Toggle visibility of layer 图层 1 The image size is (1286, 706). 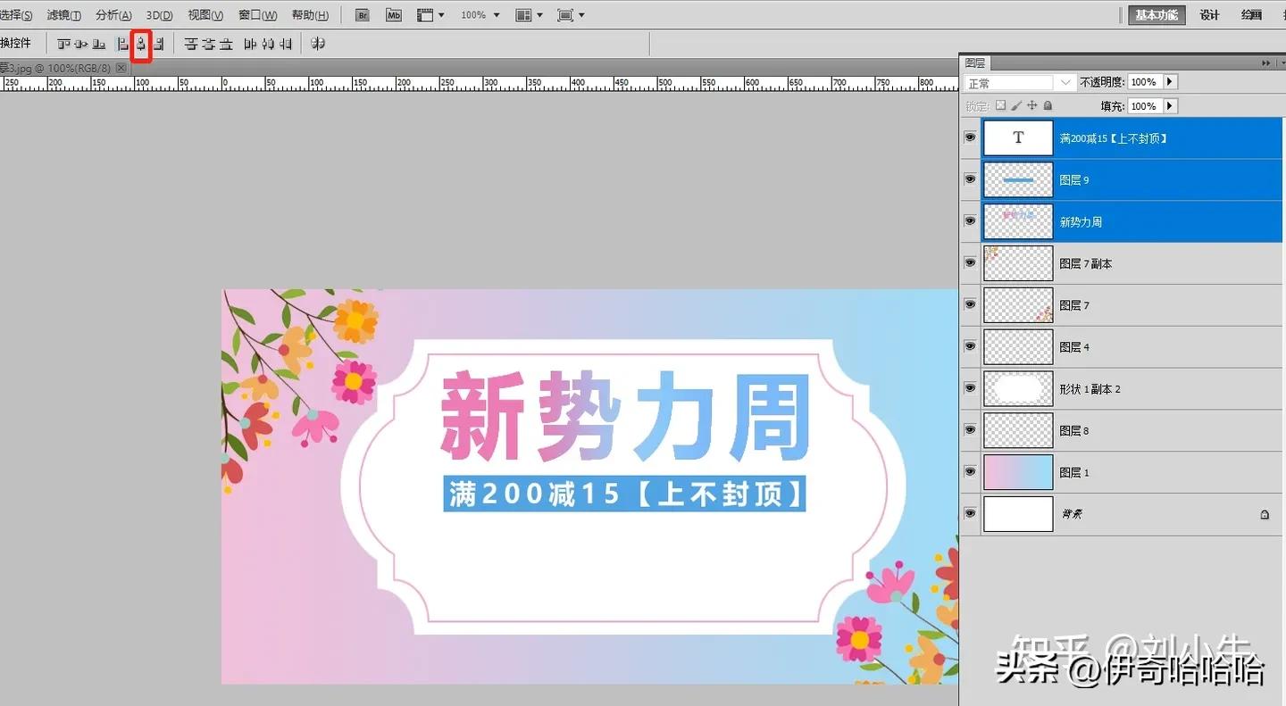(970, 472)
